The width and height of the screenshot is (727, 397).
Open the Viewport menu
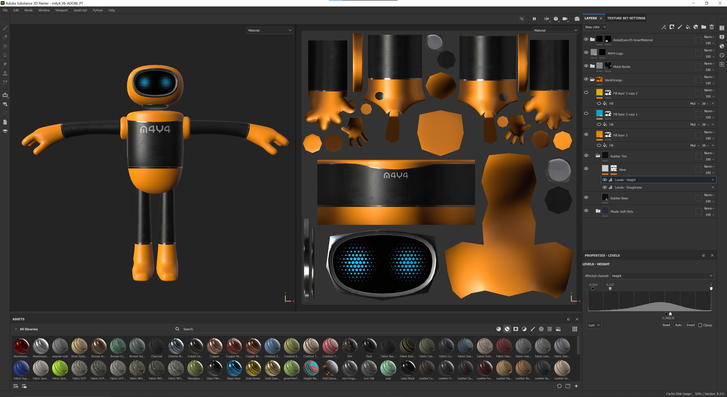click(61, 10)
